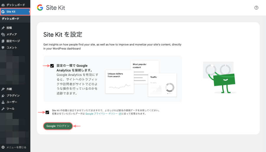Screen dimensions: 266x152
Task: Click the Site Kit を設定 heading
Action: point(63,35)
